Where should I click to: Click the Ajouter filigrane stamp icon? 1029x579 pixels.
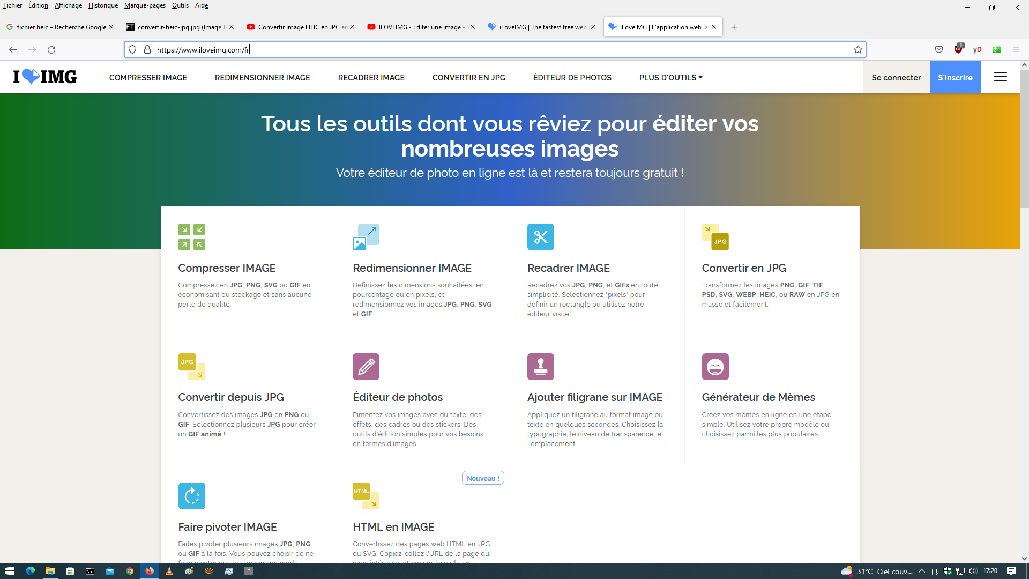click(540, 367)
